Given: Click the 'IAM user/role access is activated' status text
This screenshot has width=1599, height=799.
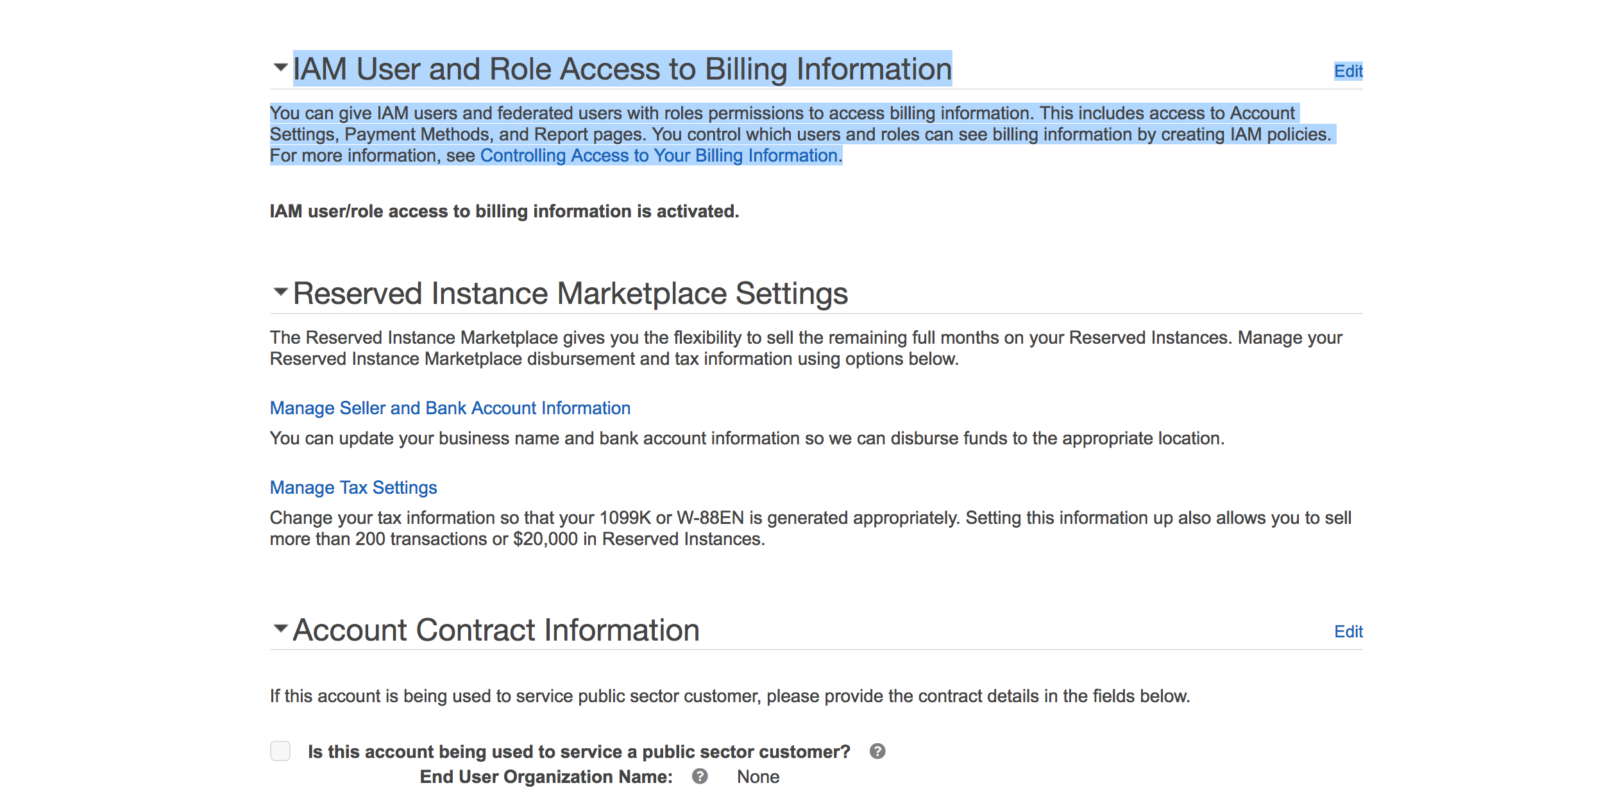Looking at the screenshot, I should coord(504,212).
